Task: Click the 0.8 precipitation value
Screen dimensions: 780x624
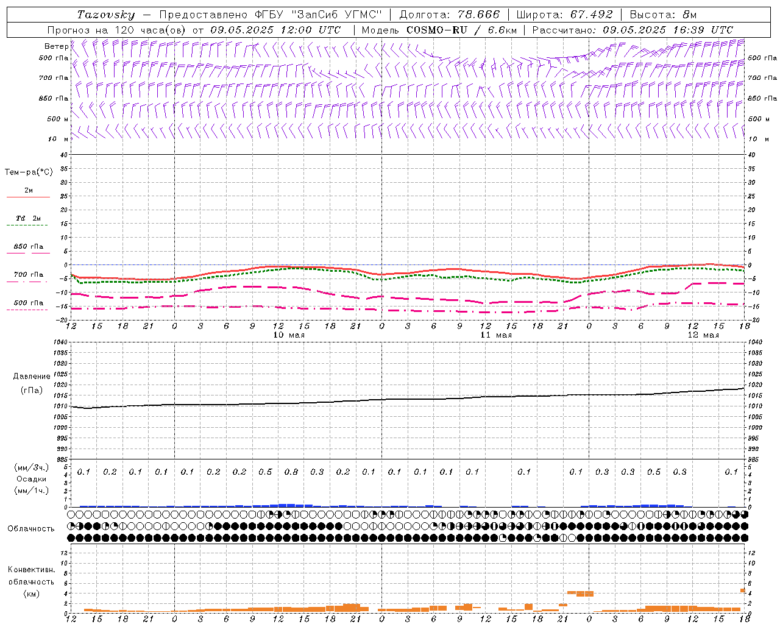Action: click(291, 472)
